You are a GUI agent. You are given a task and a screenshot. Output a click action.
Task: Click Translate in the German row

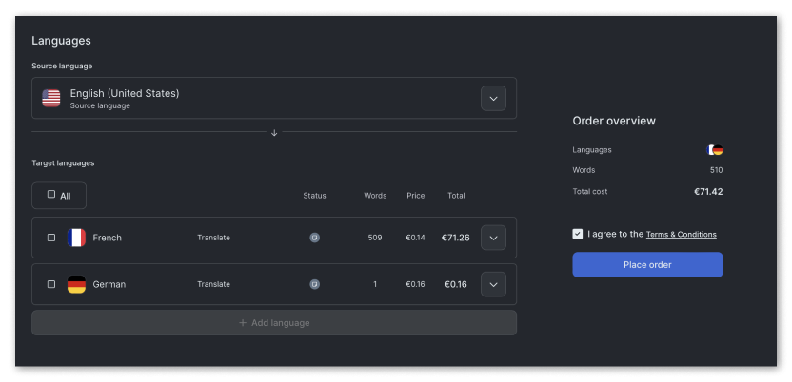213,284
